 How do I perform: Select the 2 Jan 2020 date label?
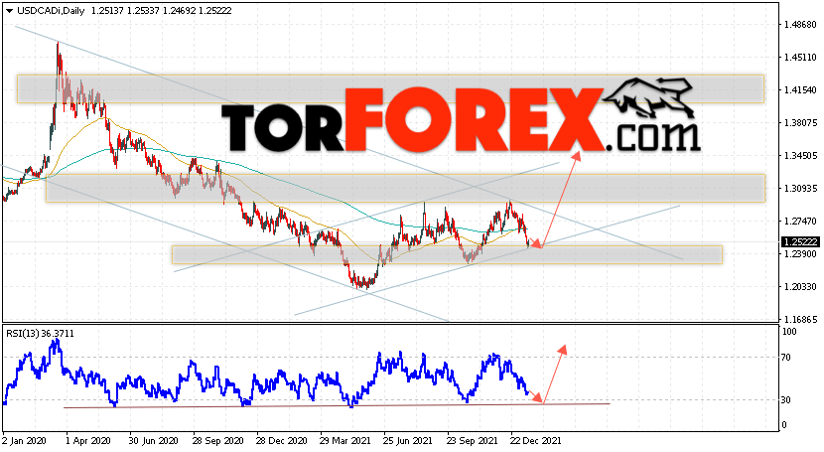[24, 440]
